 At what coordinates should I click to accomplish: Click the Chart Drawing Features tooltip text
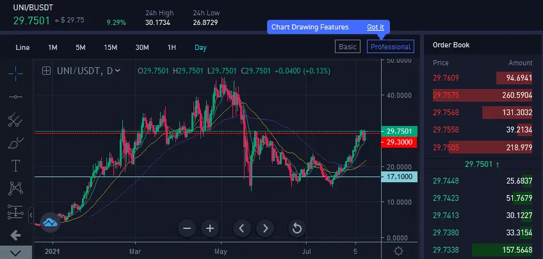[310, 27]
